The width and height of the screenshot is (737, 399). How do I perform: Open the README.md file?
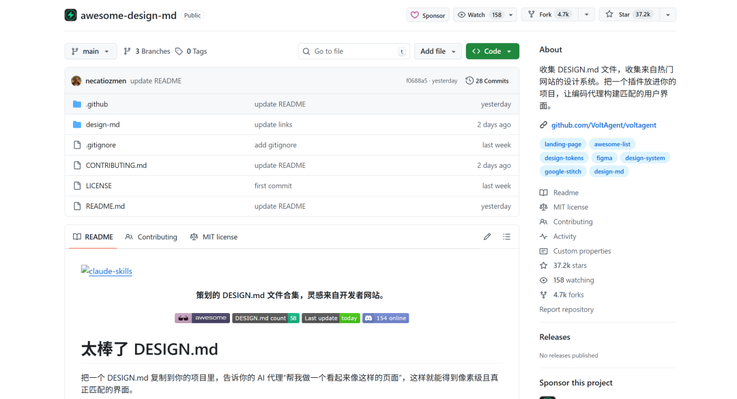coord(105,206)
